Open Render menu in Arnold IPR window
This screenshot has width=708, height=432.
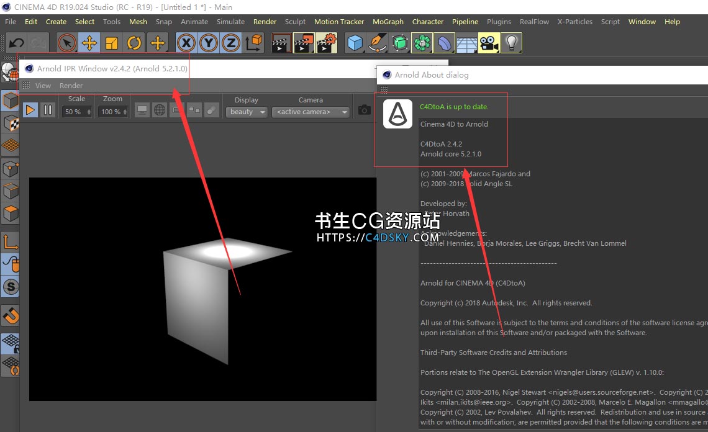(x=71, y=85)
